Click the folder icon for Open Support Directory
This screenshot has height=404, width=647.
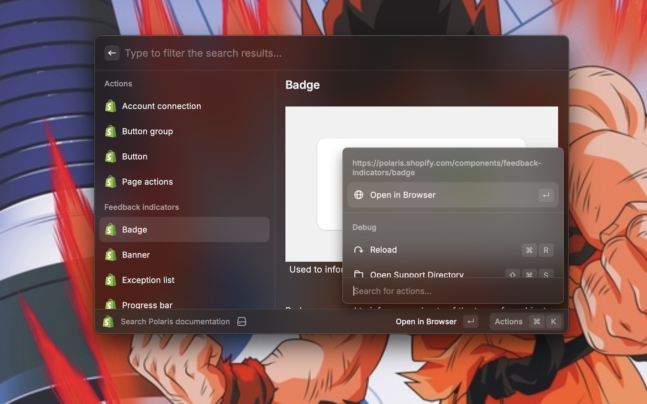click(x=358, y=274)
